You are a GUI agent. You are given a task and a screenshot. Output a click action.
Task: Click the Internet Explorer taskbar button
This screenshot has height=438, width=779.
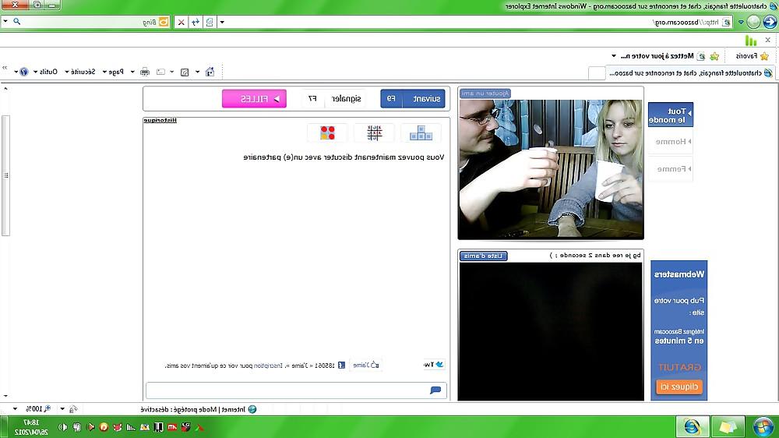coord(692,427)
